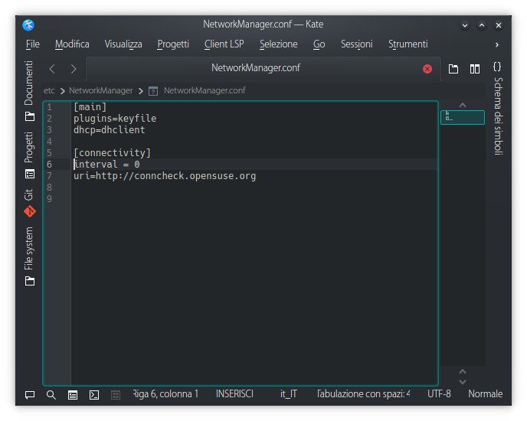Open the it_IT dictionary language selector

pyautogui.click(x=288, y=393)
